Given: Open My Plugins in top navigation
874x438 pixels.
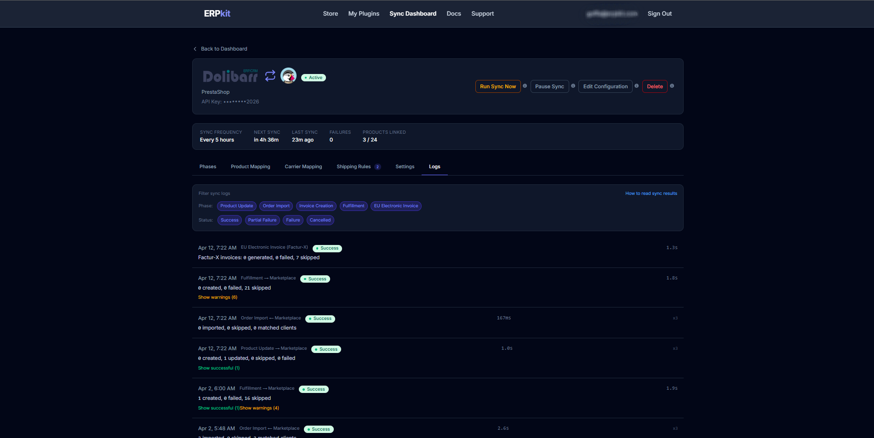Looking at the screenshot, I should tap(364, 14).
